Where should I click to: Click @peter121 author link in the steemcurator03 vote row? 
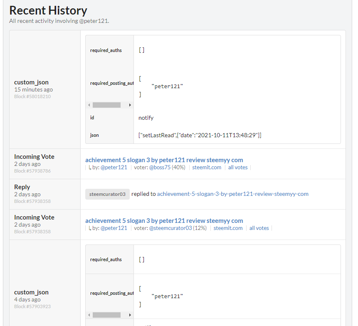[114, 228]
